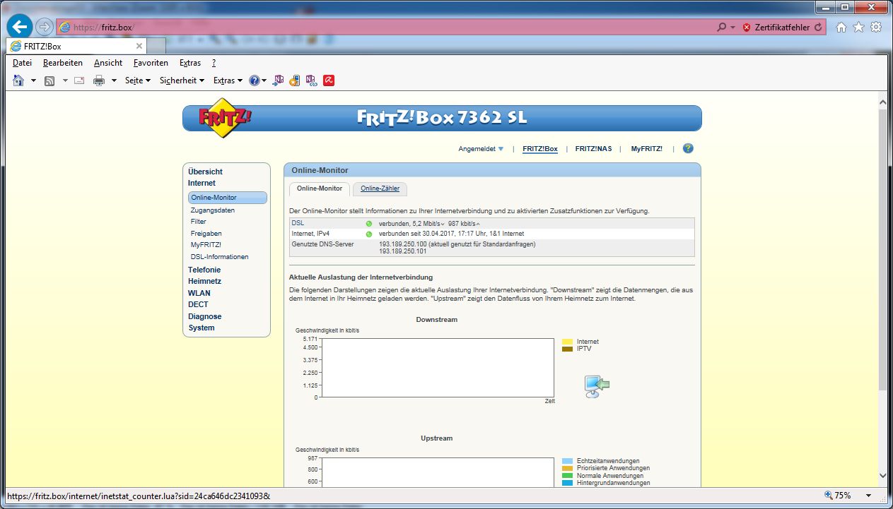Open the WLAN sidebar section
The image size is (893, 509).
[x=199, y=293]
